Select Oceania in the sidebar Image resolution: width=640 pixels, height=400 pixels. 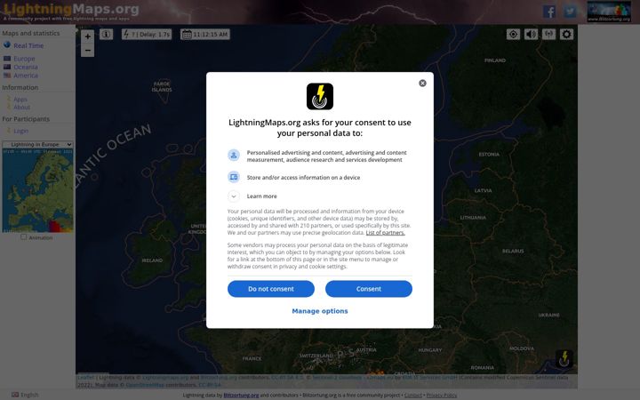(x=26, y=67)
